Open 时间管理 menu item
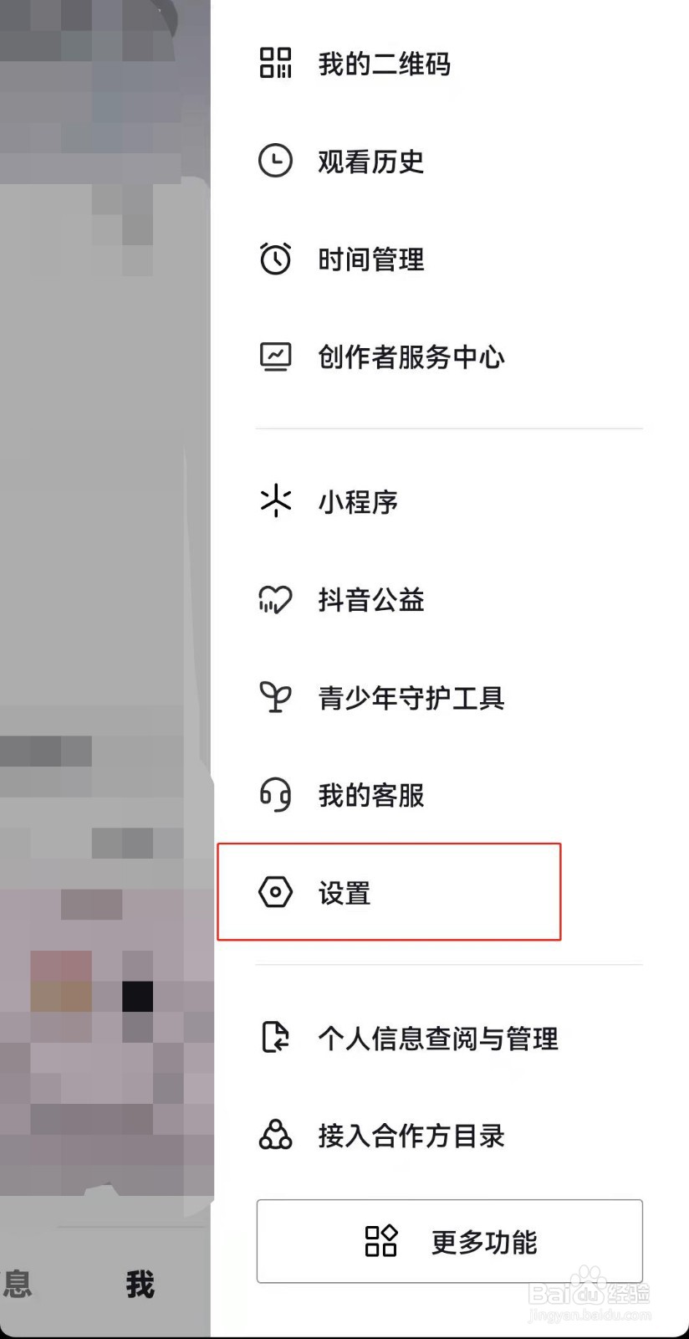This screenshot has height=1339, width=689. click(x=449, y=259)
